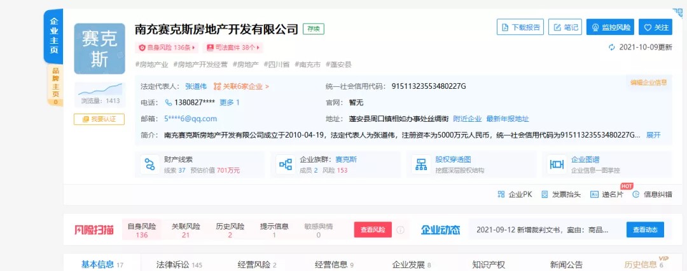Viewport: 687px width, 271px height.
Task: Click the 财产线索 icon
Action: (150, 164)
